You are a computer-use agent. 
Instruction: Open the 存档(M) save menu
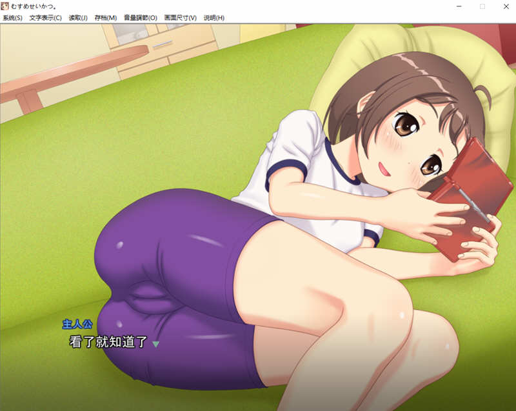pos(105,17)
